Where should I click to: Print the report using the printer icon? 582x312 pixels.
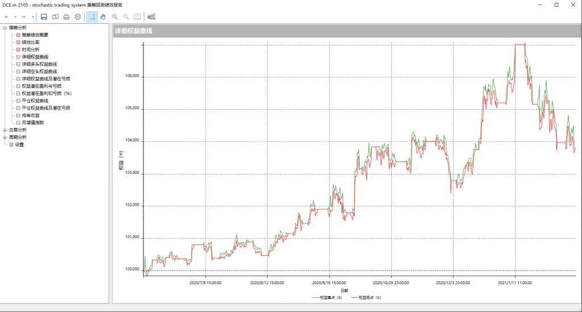tap(66, 16)
